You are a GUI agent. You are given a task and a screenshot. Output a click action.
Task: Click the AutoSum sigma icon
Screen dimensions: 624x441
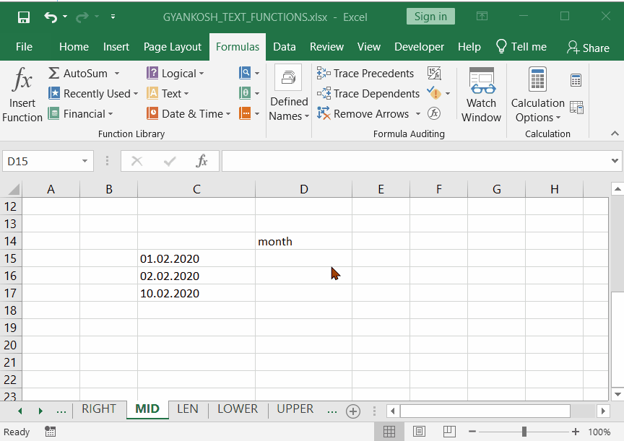click(53, 73)
